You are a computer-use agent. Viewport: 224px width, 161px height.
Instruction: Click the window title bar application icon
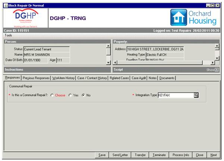pyautogui.click(x=6, y=6)
